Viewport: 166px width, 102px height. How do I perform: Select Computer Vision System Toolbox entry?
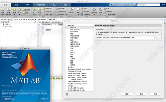click(79, 69)
